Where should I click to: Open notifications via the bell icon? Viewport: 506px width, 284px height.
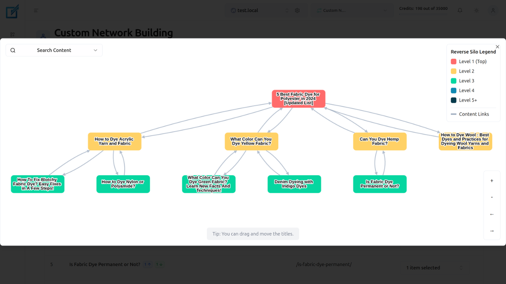click(x=460, y=10)
